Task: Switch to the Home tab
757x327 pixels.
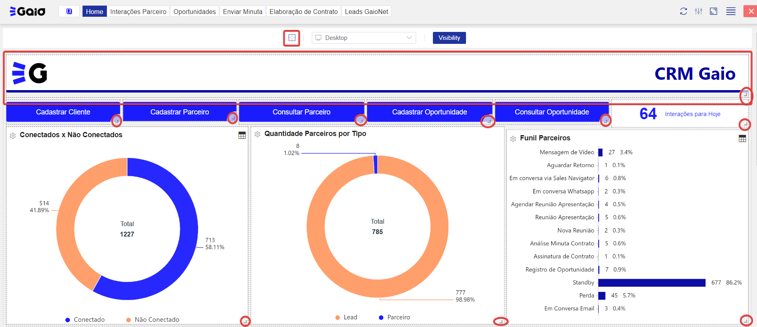Action: (x=94, y=12)
